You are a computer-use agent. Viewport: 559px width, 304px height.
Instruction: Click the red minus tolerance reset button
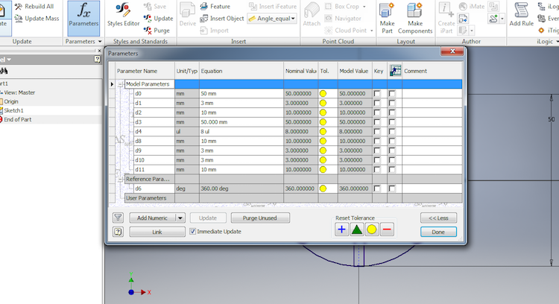click(387, 229)
